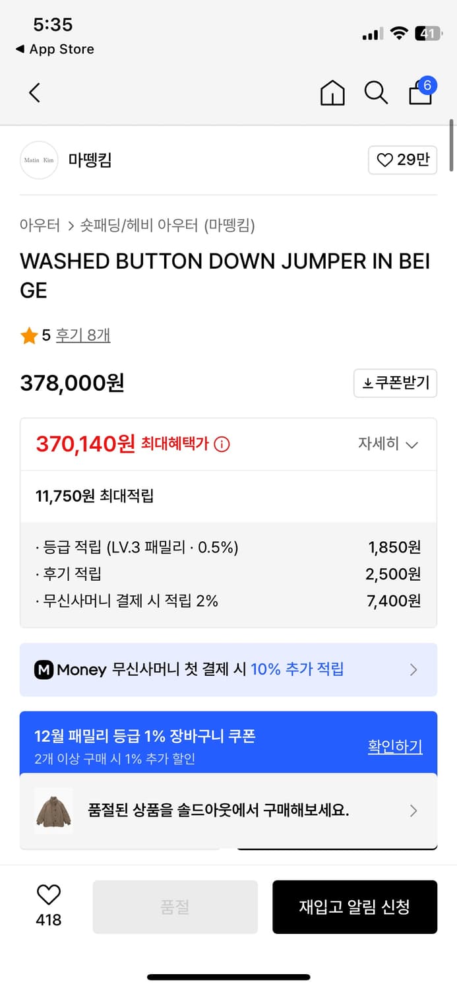The height and width of the screenshot is (990, 457).
Task: Tap the 쿠폰받기 coupon download icon button
Action: 395,383
